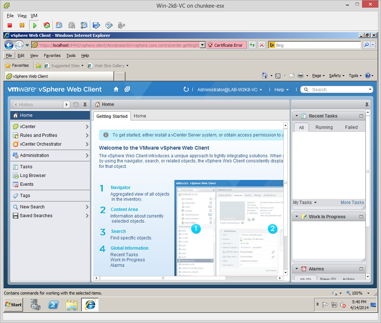Pin the History navigator panel
381x323 pixels.
[x=85, y=104]
